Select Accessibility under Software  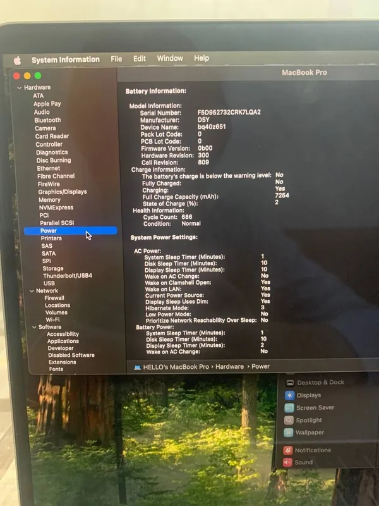click(x=63, y=334)
